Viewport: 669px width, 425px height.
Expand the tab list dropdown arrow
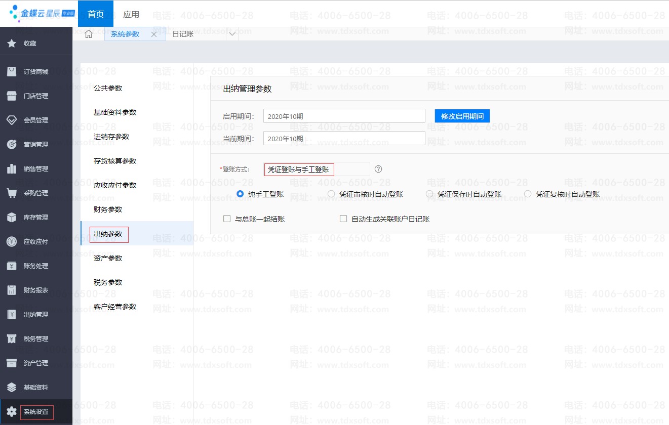(232, 34)
